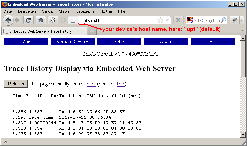Select the Embedded Web Server - Trace History tab
This screenshot has height=146, width=247.
pos(44,31)
